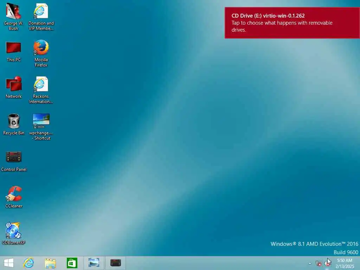Open taskbar clock and date
Image resolution: width=360 pixels, height=270 pixels.
click(345, 263)
